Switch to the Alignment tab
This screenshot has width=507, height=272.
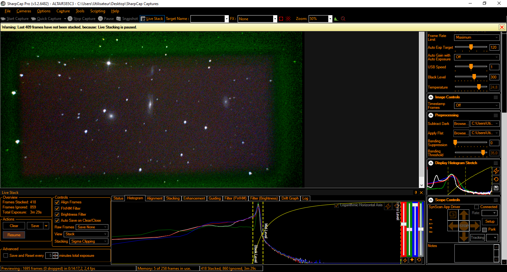tap(155, 198)
